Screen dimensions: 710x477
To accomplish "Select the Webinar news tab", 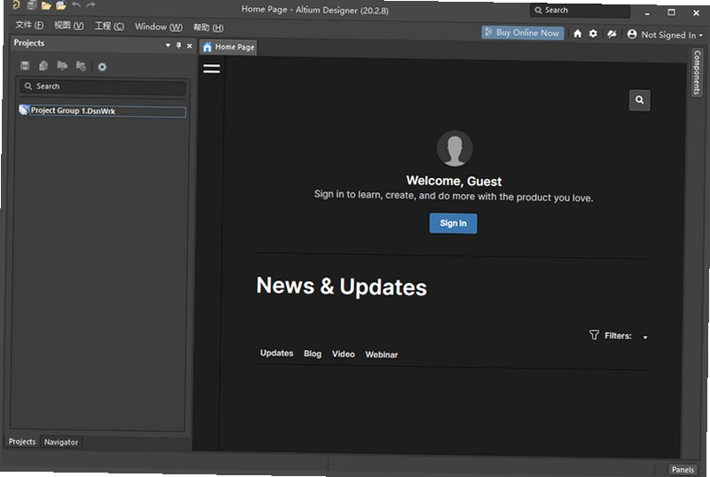I will click(x=381, y=354).
